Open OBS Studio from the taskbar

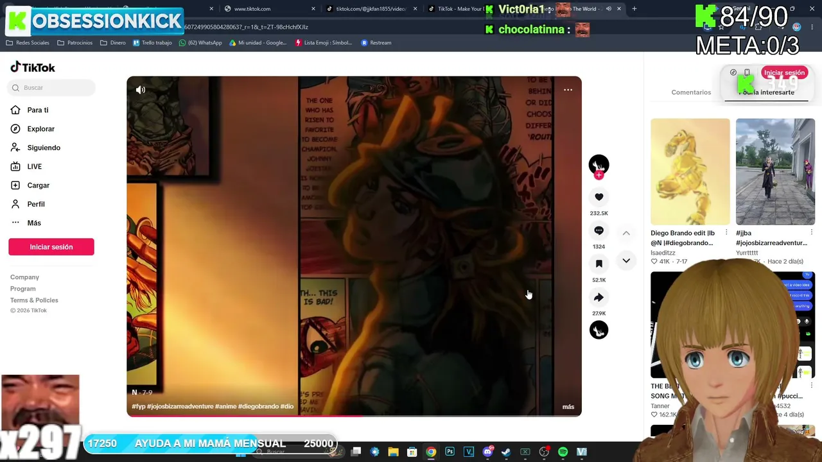click(544, 452)
